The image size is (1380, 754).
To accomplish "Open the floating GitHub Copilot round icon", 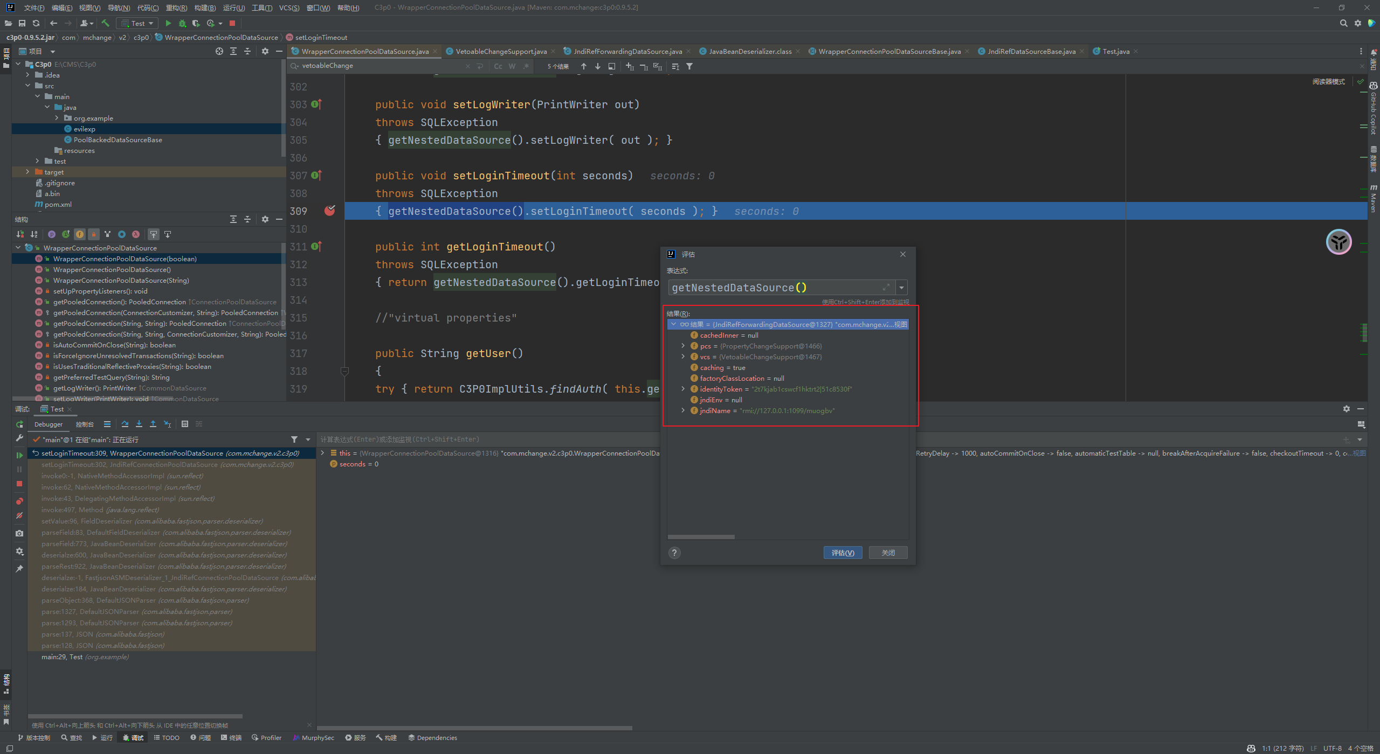I will point(1339,242).
